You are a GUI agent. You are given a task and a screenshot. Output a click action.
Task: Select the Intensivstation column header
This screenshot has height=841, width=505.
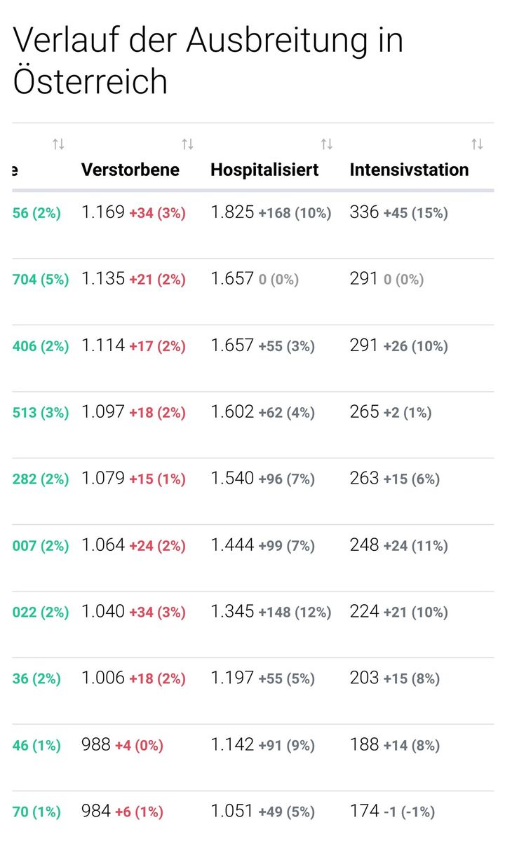tap(409, 170)
